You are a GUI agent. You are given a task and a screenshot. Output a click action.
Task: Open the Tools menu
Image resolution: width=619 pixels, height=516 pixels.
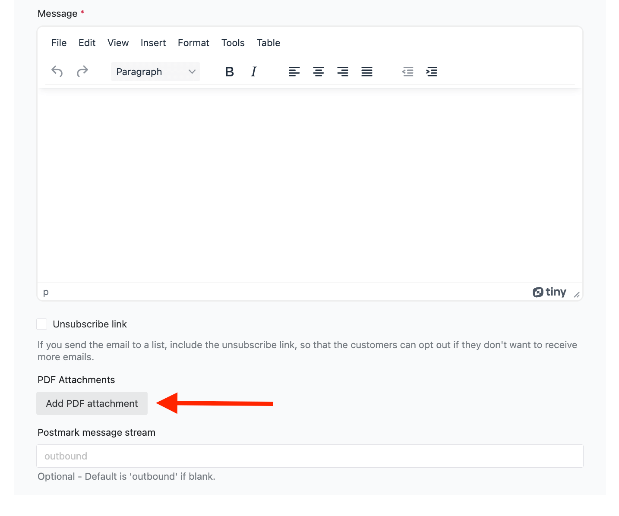pyautogui.click(x=233, y=43)
